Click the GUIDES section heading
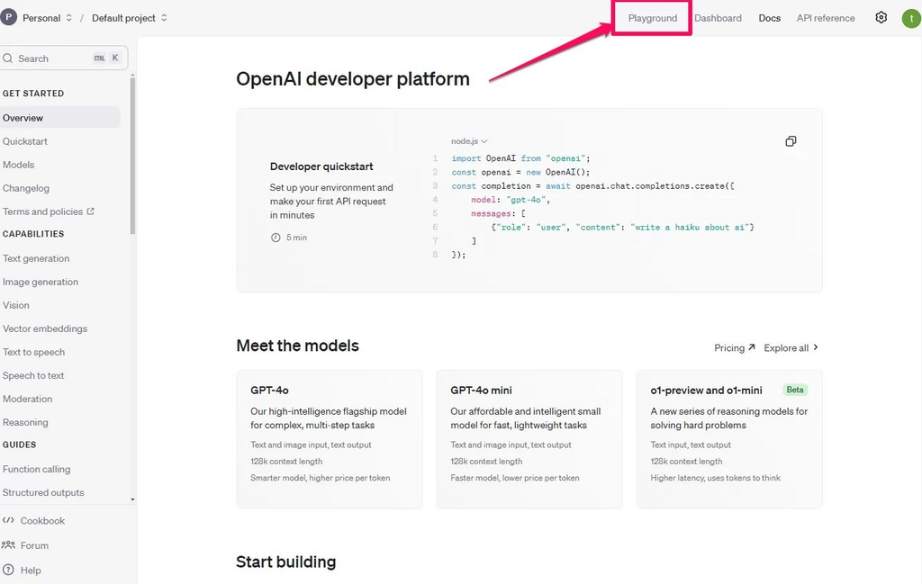 [19, 445]
